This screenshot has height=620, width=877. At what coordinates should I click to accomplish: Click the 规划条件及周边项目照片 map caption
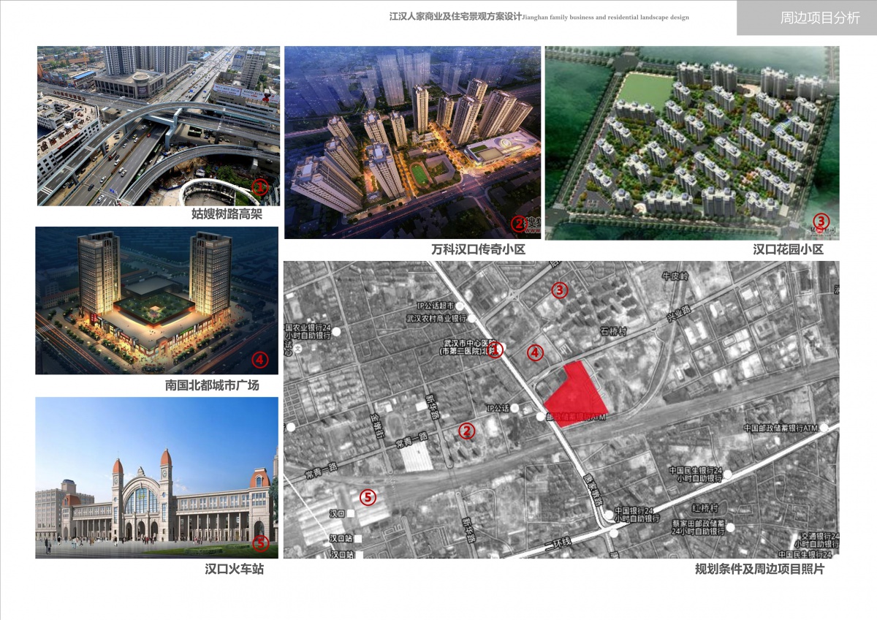coord(759,569)
